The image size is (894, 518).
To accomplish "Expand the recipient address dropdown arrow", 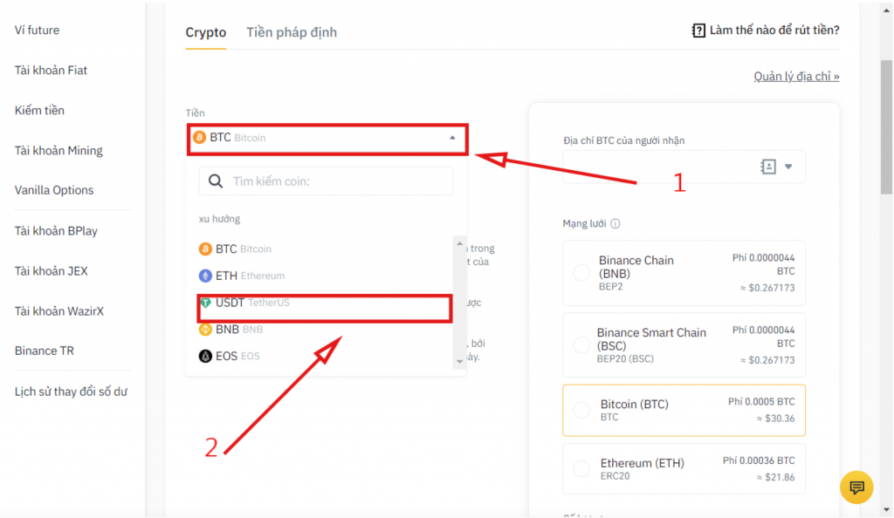I will point(788,167).
